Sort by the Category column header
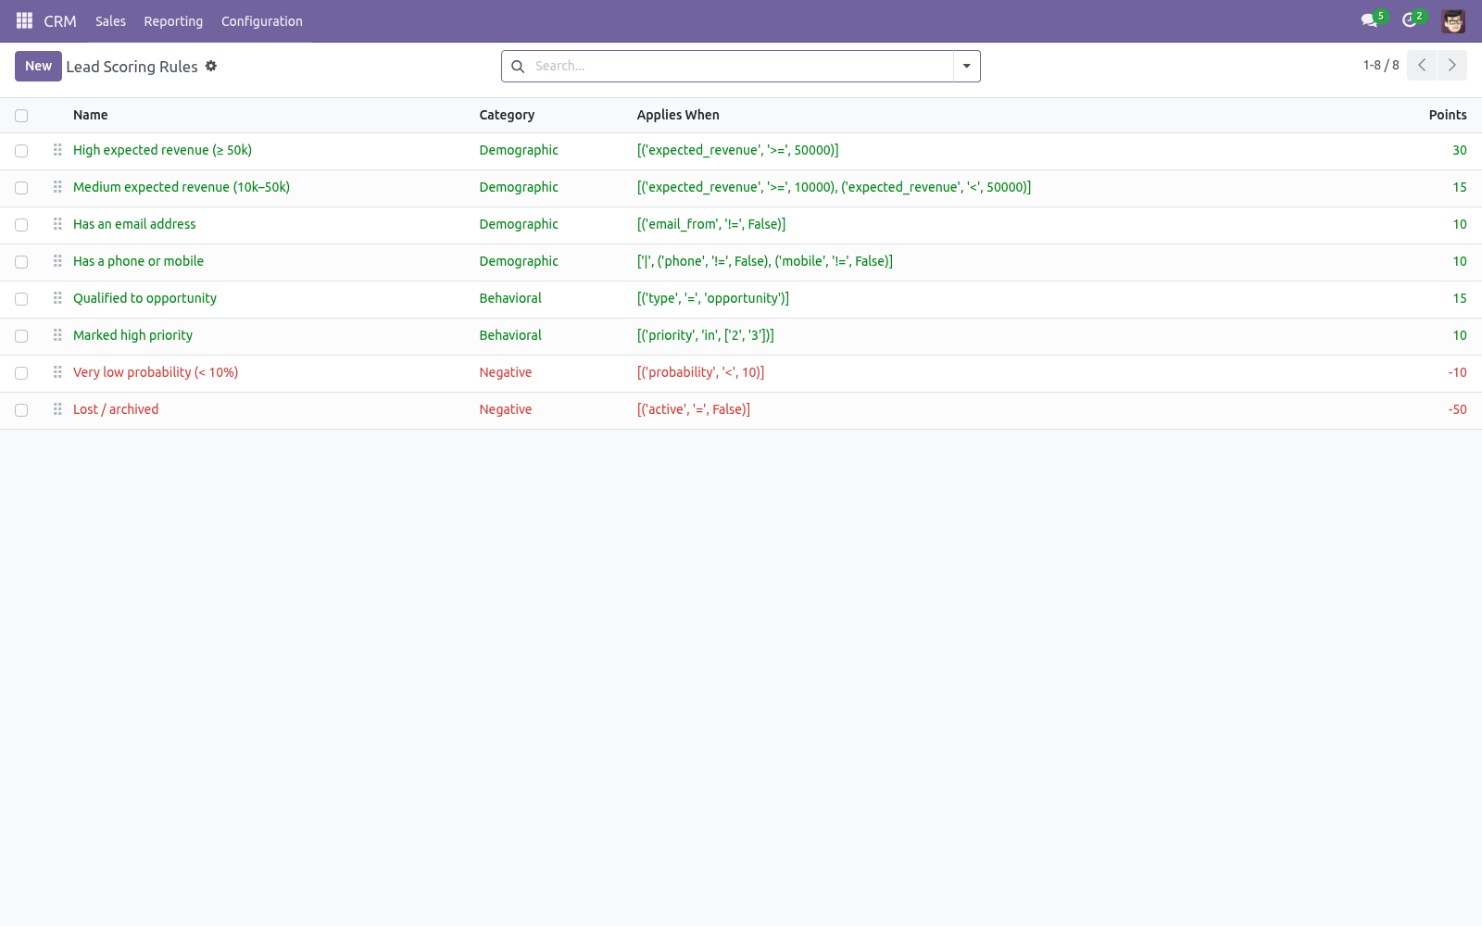 coord(507,115)
